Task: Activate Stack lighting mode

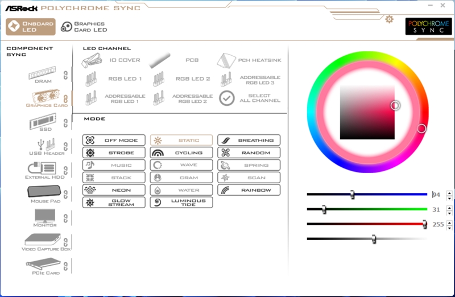Action: click(x=114, y=178)
